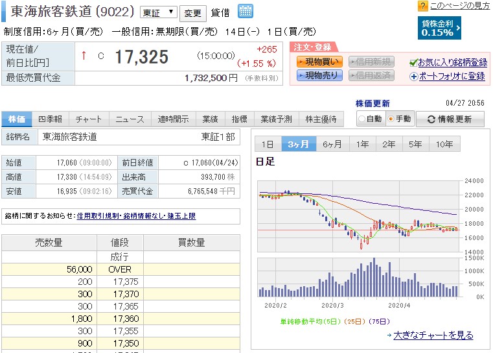Click the volume bar chart

360,278
